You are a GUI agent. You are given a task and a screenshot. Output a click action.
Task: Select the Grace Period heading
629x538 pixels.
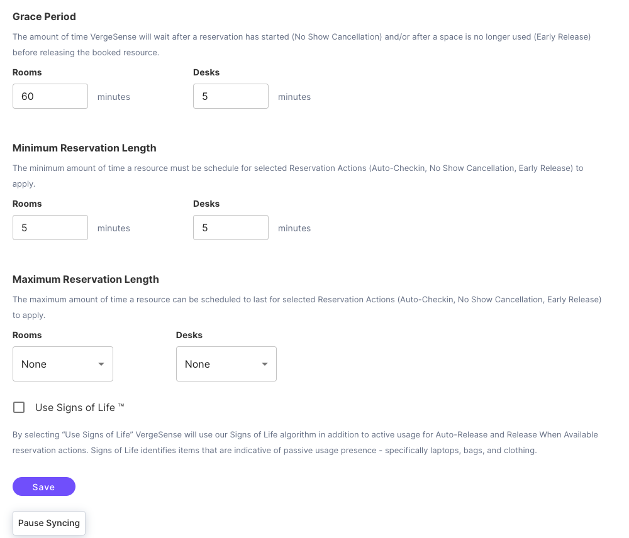pos(44,16)
